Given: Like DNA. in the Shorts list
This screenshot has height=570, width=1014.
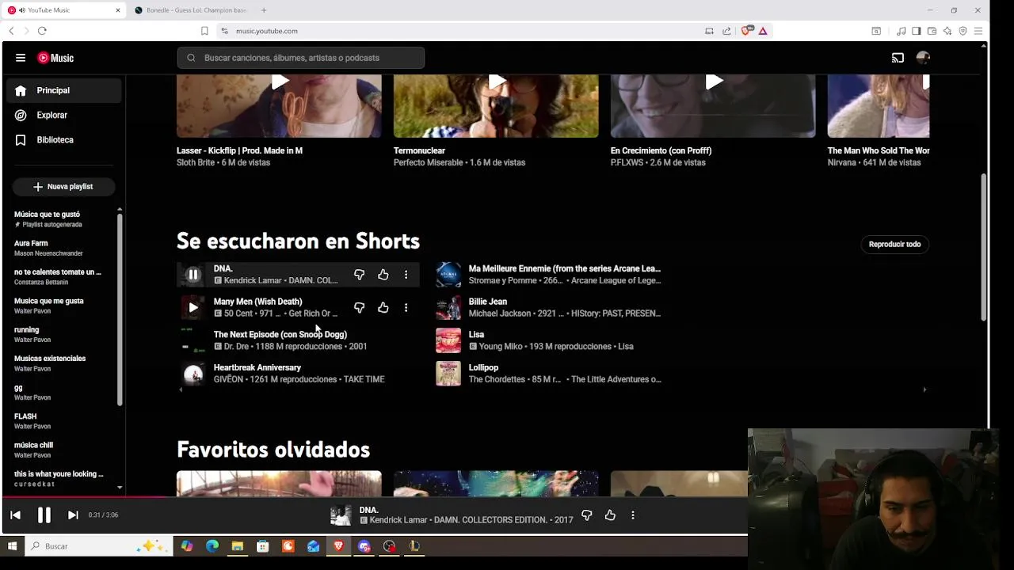Looking at the screenshot, I should (x=383, y=275).
